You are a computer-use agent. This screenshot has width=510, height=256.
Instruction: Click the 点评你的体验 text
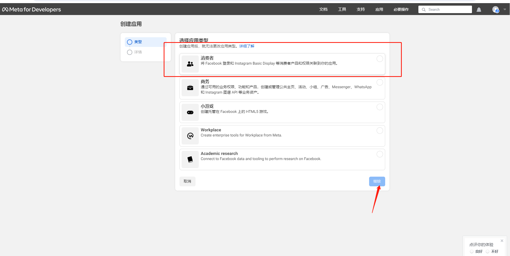click(x=481, y=245)
